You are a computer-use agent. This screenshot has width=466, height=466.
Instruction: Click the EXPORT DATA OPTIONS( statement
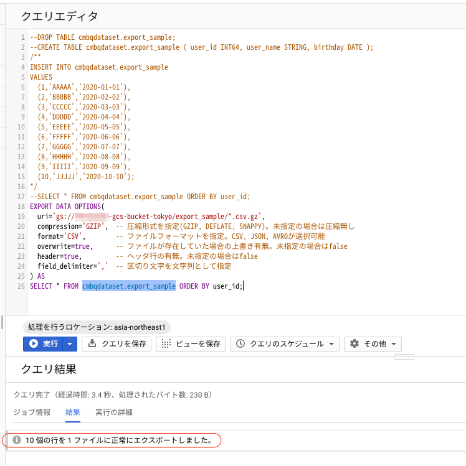pyautogui.click(x=68, y=207)
